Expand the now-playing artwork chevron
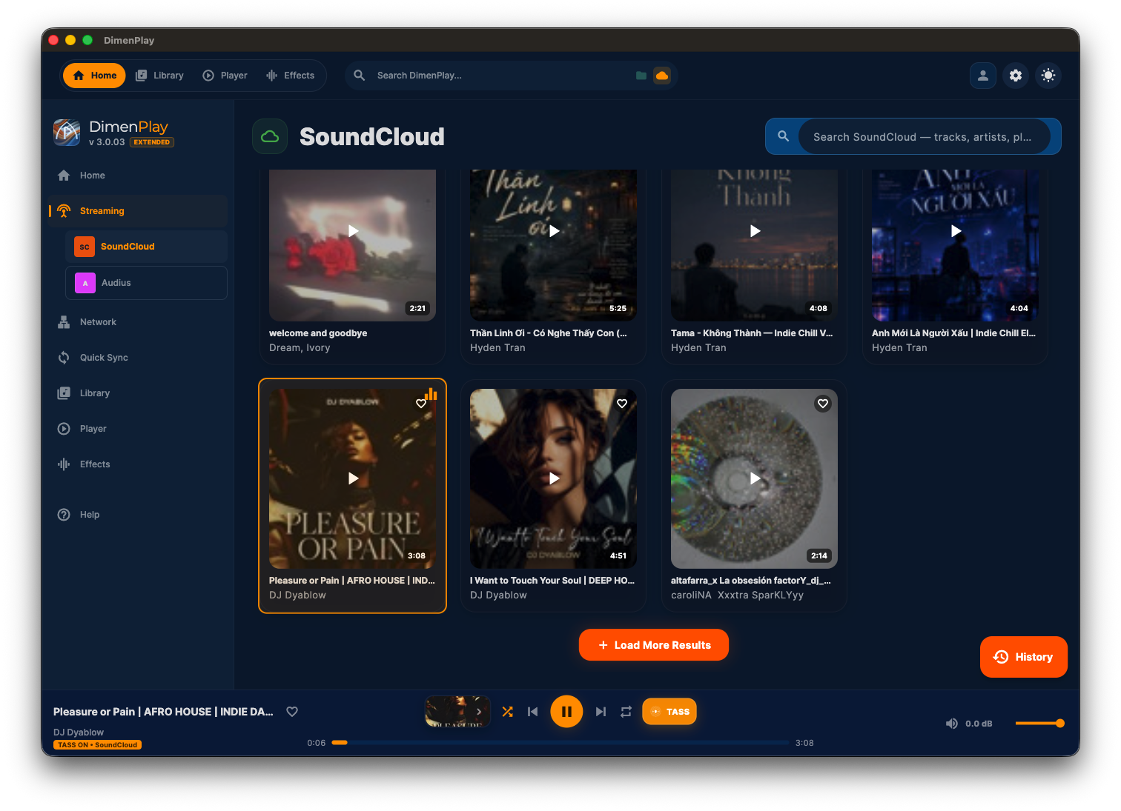This screenshot has width=1121, height=811. (479, 712)
